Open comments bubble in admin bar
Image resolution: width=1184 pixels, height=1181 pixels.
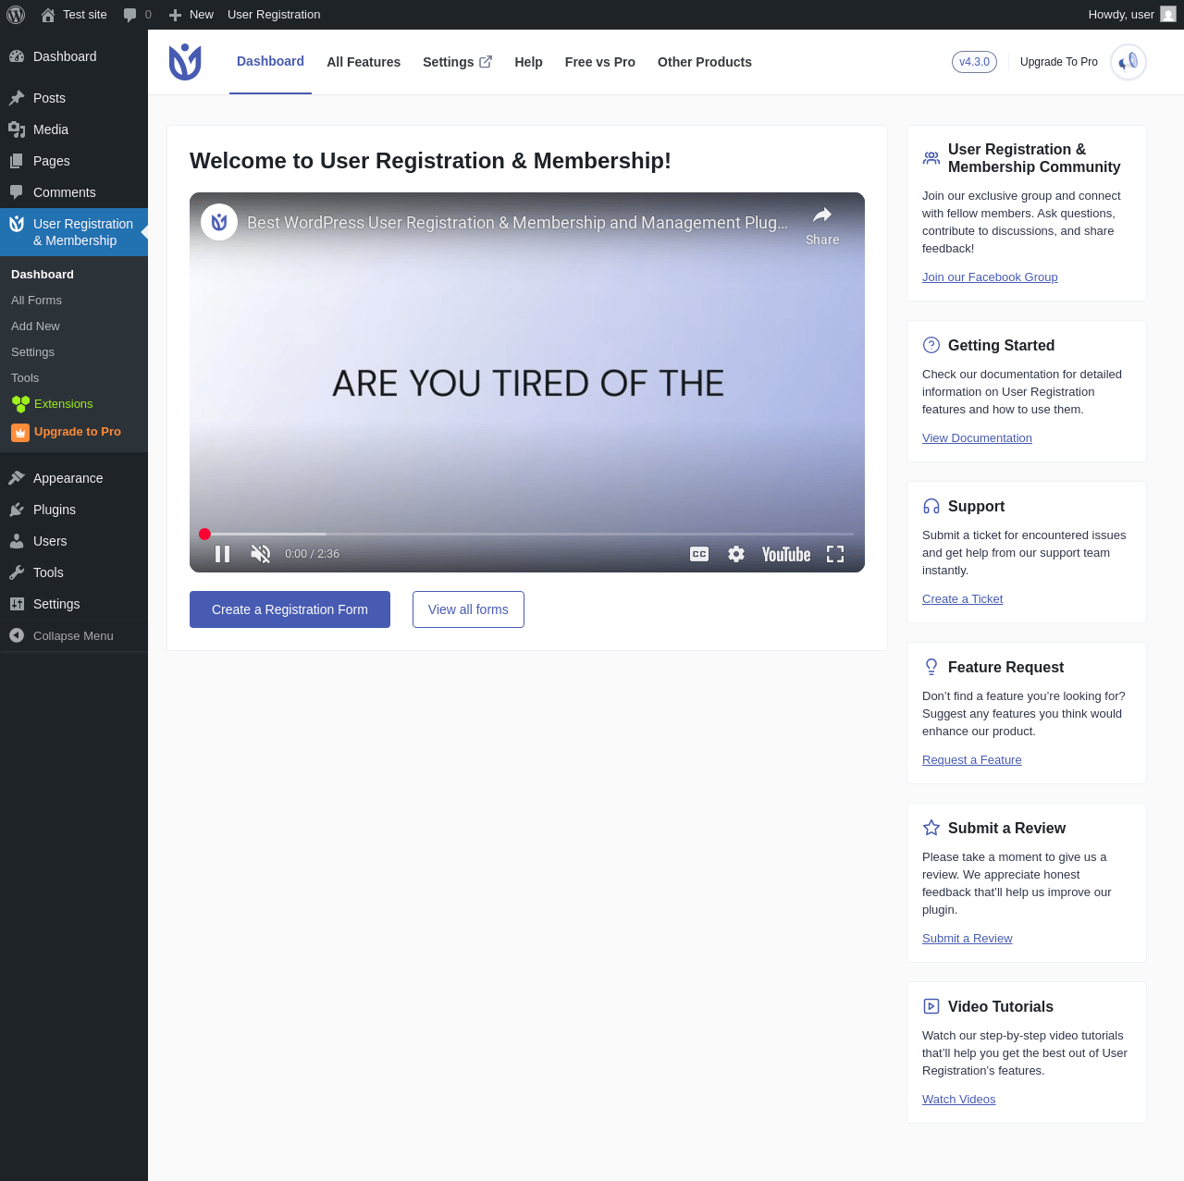[129, 15]
